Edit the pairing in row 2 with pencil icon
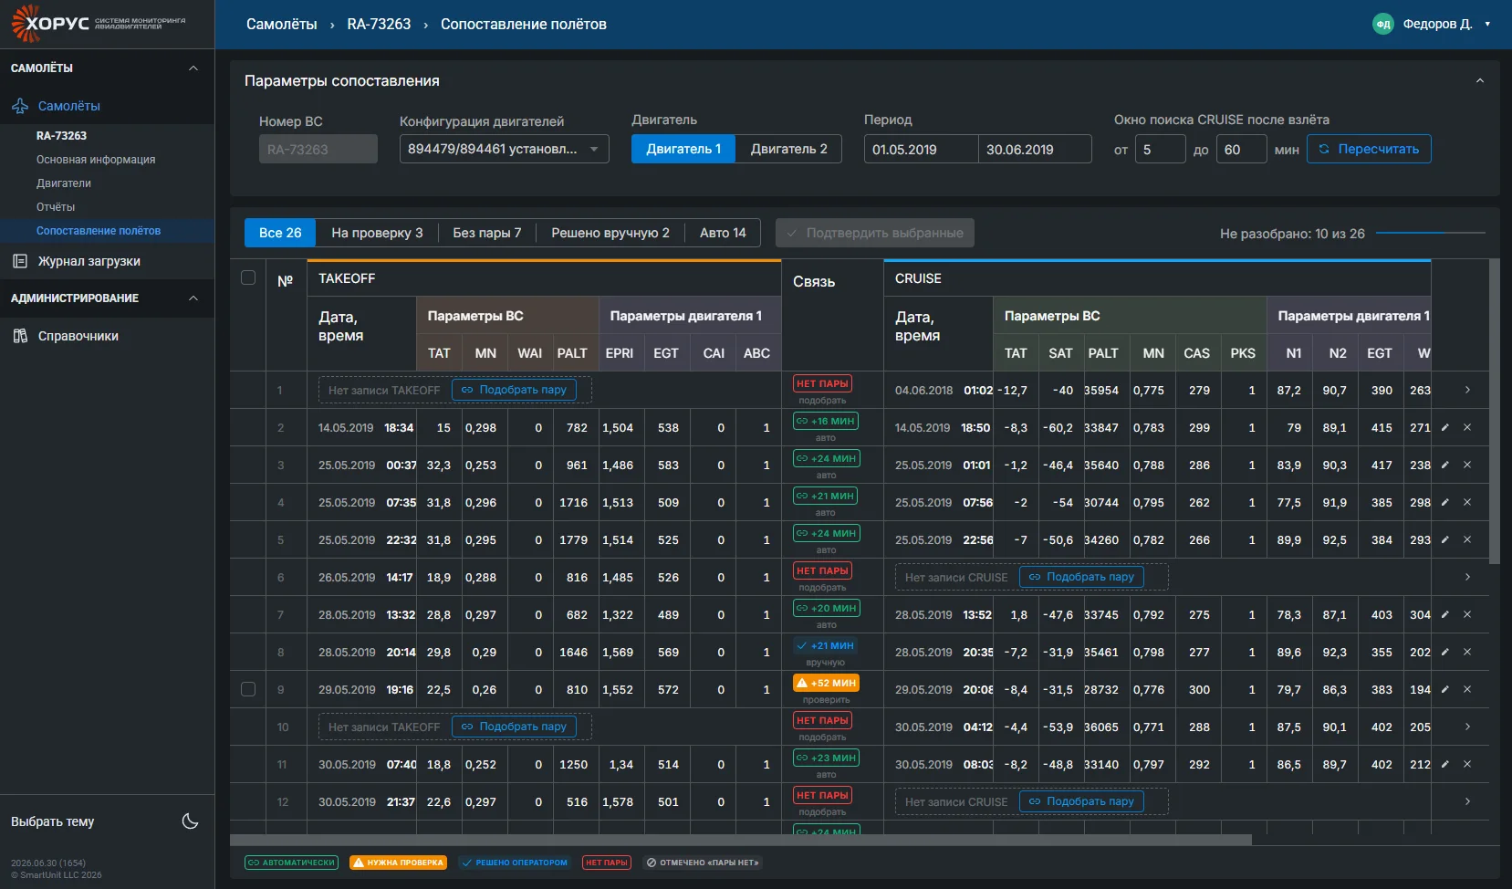 click(1445, 427)
